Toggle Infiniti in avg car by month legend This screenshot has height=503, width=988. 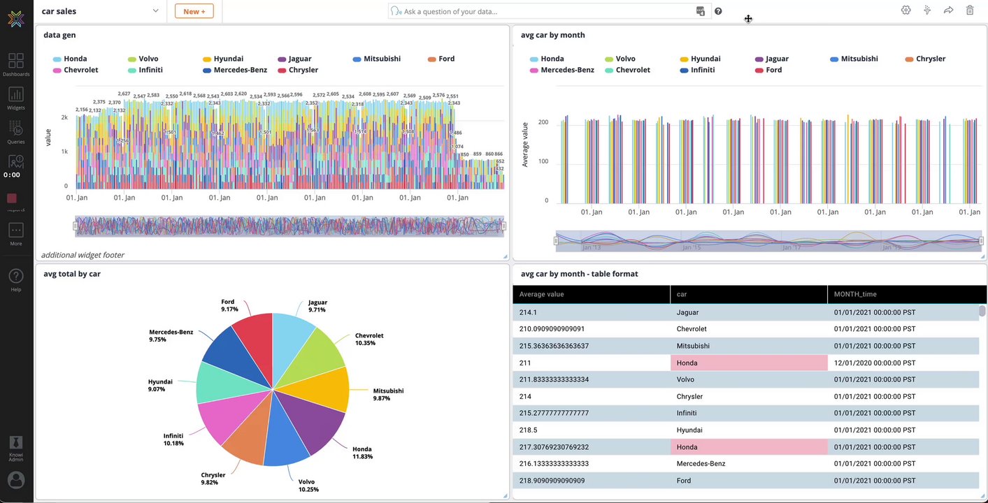point(697,70)
